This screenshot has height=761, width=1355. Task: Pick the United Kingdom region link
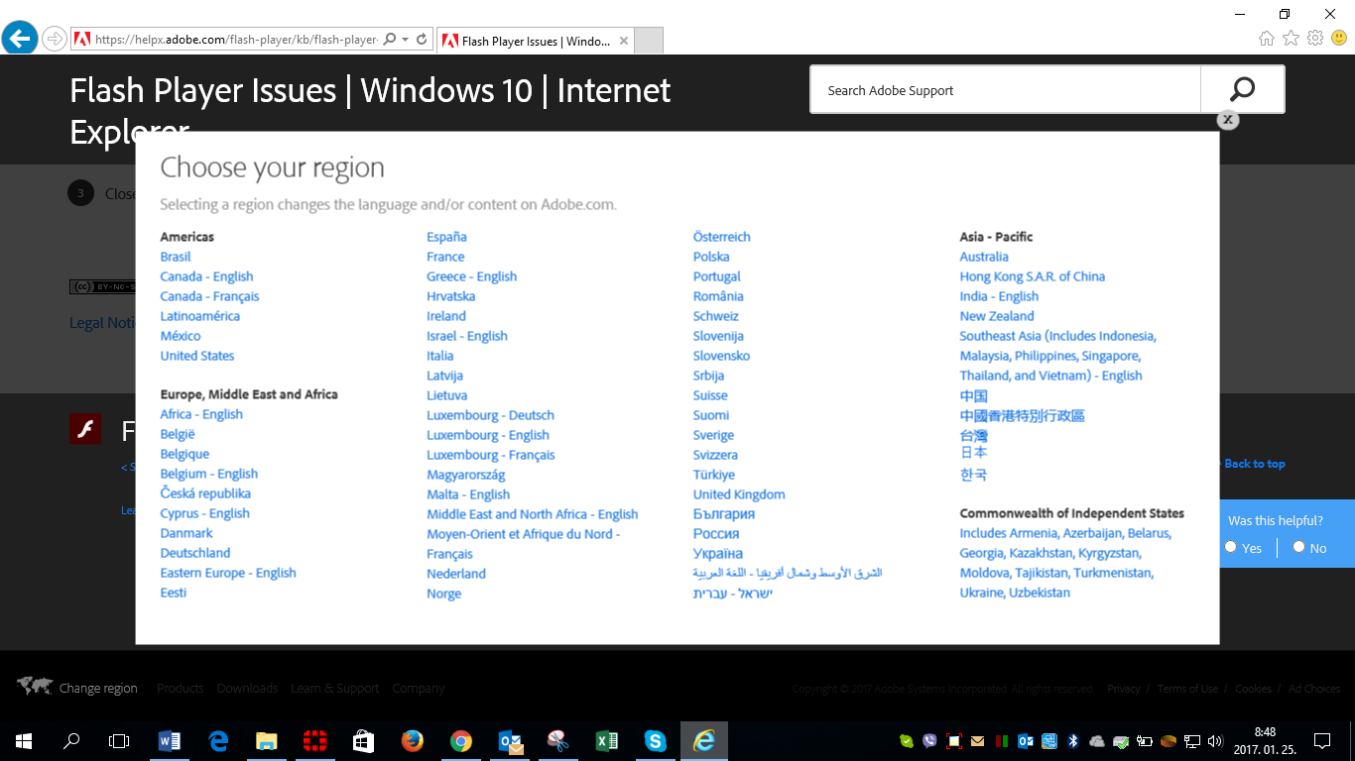(739, 494)
